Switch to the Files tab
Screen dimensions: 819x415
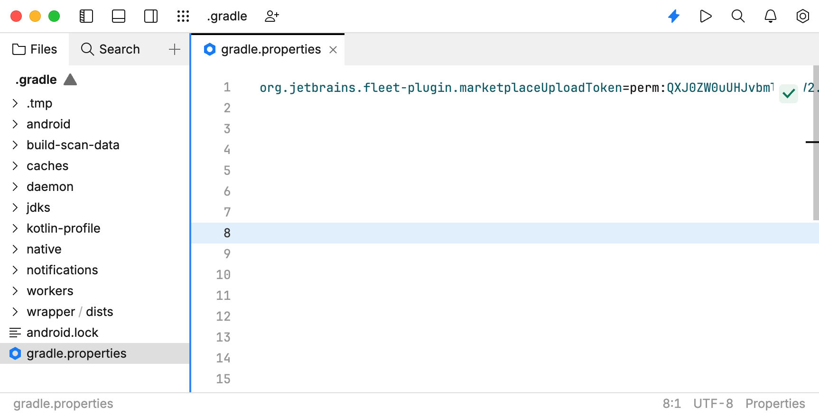35,49
